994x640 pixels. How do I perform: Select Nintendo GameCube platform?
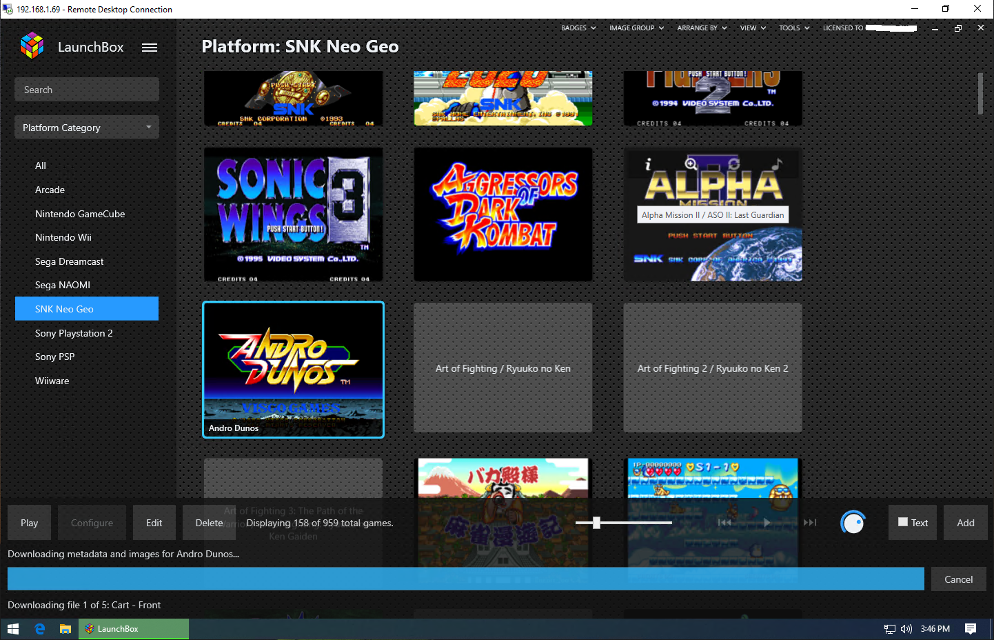pos(87,214)
